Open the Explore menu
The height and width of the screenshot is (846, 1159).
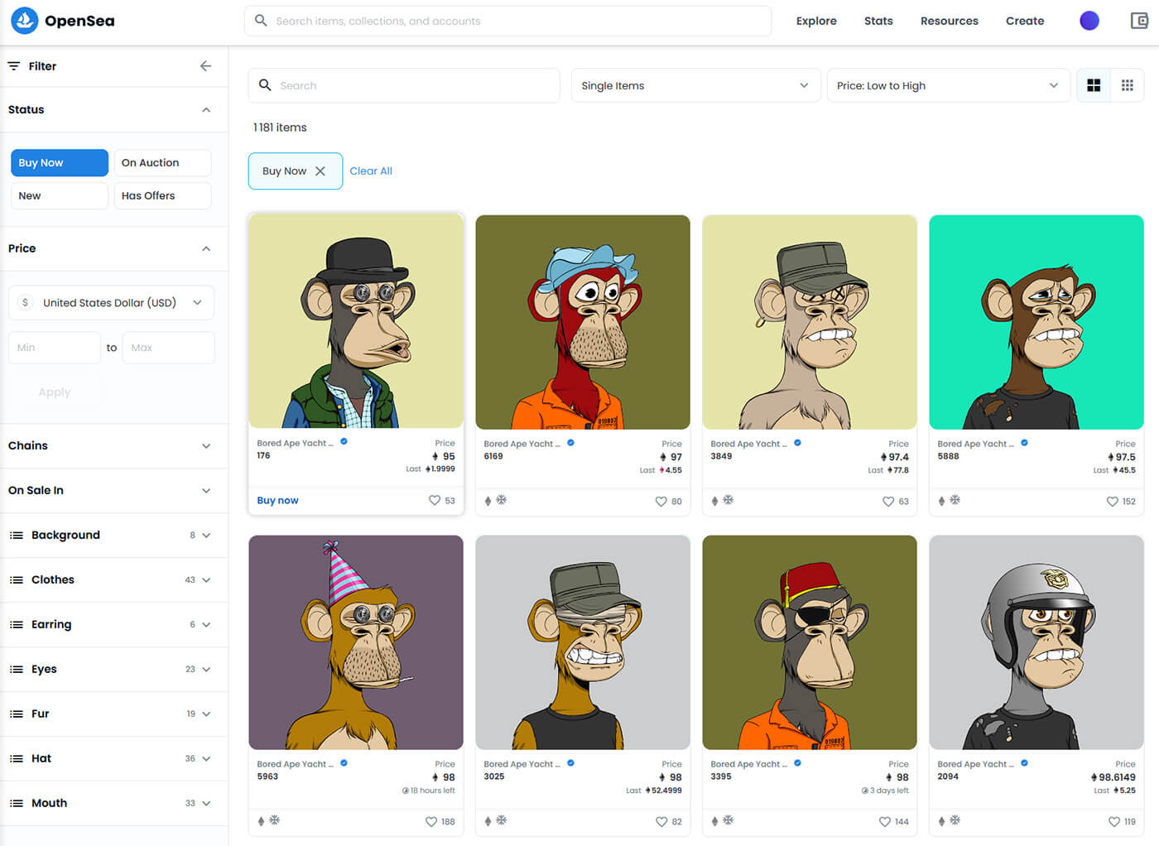click(816, 21)
